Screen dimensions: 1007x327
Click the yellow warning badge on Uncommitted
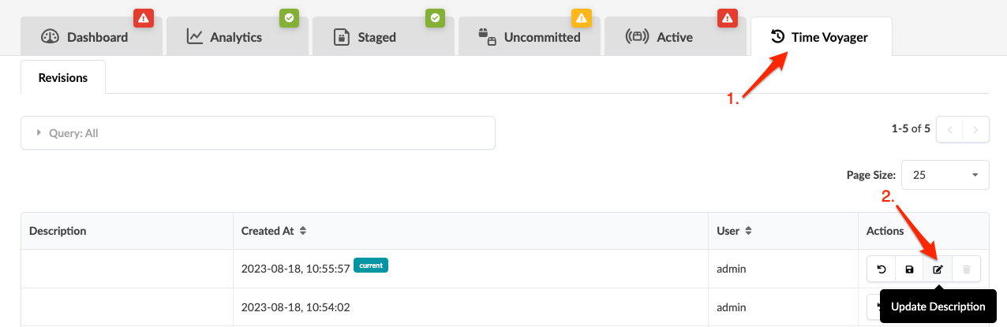click(581, 17)
